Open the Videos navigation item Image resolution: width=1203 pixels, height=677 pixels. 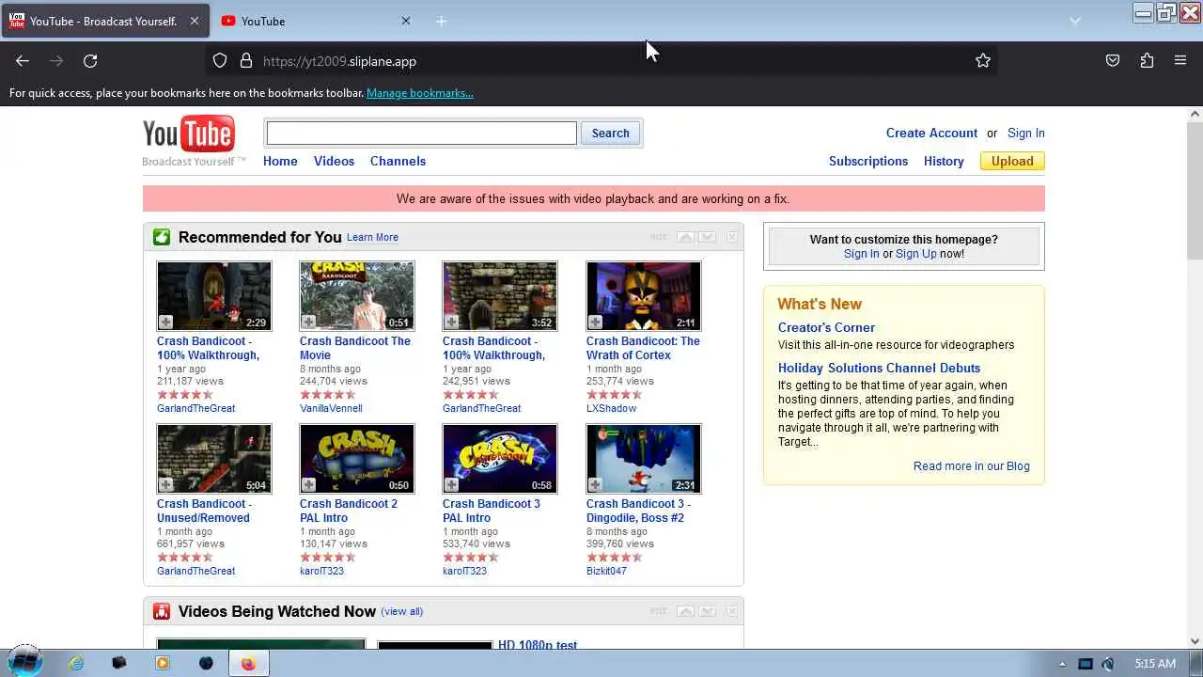click(334, 161)
